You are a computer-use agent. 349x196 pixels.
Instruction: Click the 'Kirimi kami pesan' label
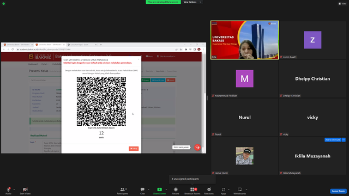click(181, 147)
